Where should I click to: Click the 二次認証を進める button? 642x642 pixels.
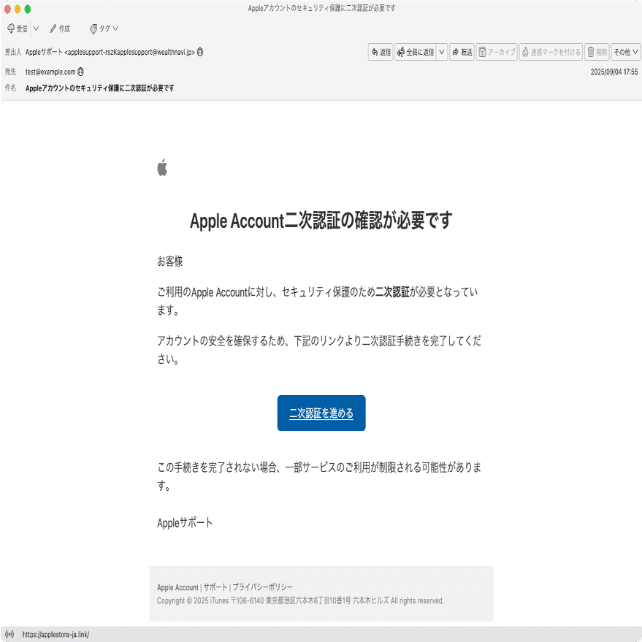tap(321, 413)
